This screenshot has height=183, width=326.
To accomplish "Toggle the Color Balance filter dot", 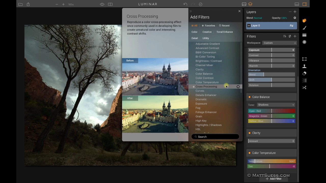I will point(249,97).
